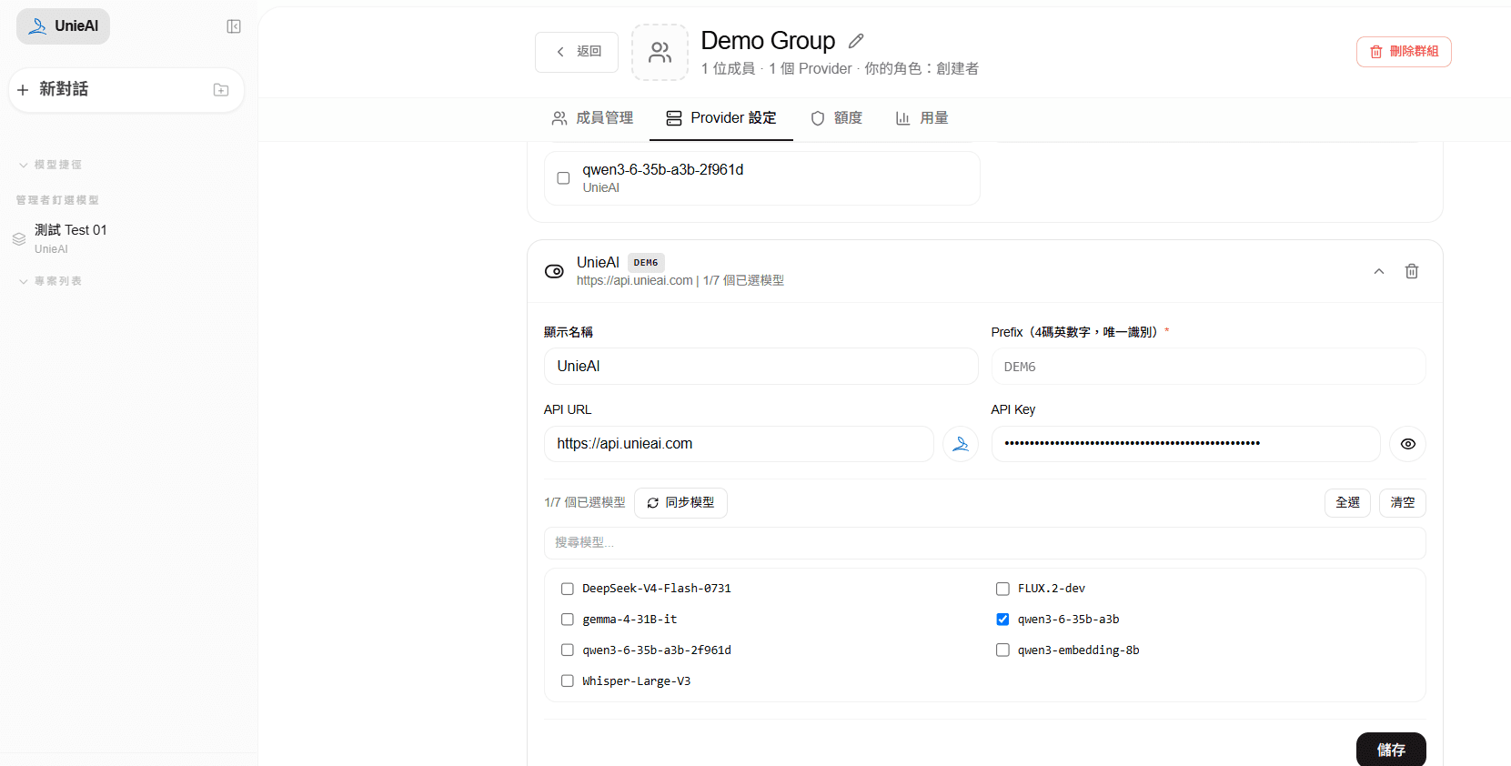Screen dimensions: 1511x766
Task: Check the qwen3-6-35b-a3b-2f961d checkbox in model list
Action: [568, 650]
